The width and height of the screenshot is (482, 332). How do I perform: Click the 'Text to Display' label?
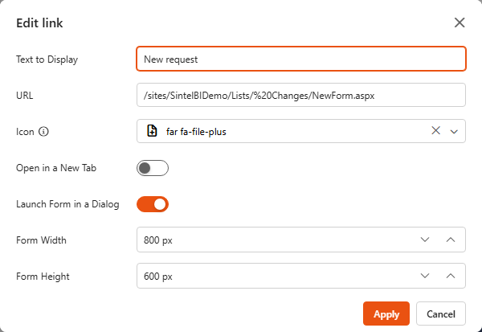click(x=47, y=59)
